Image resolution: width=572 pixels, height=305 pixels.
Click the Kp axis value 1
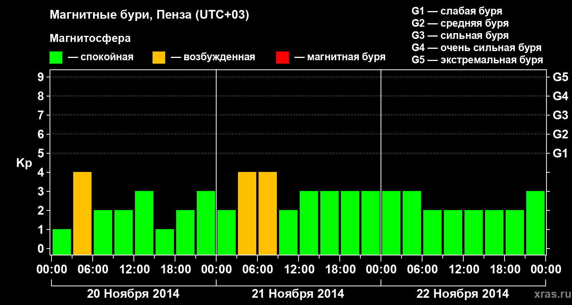point(42,230)
